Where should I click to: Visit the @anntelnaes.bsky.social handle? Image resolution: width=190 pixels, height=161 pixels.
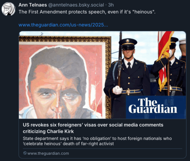pos(76,5)
